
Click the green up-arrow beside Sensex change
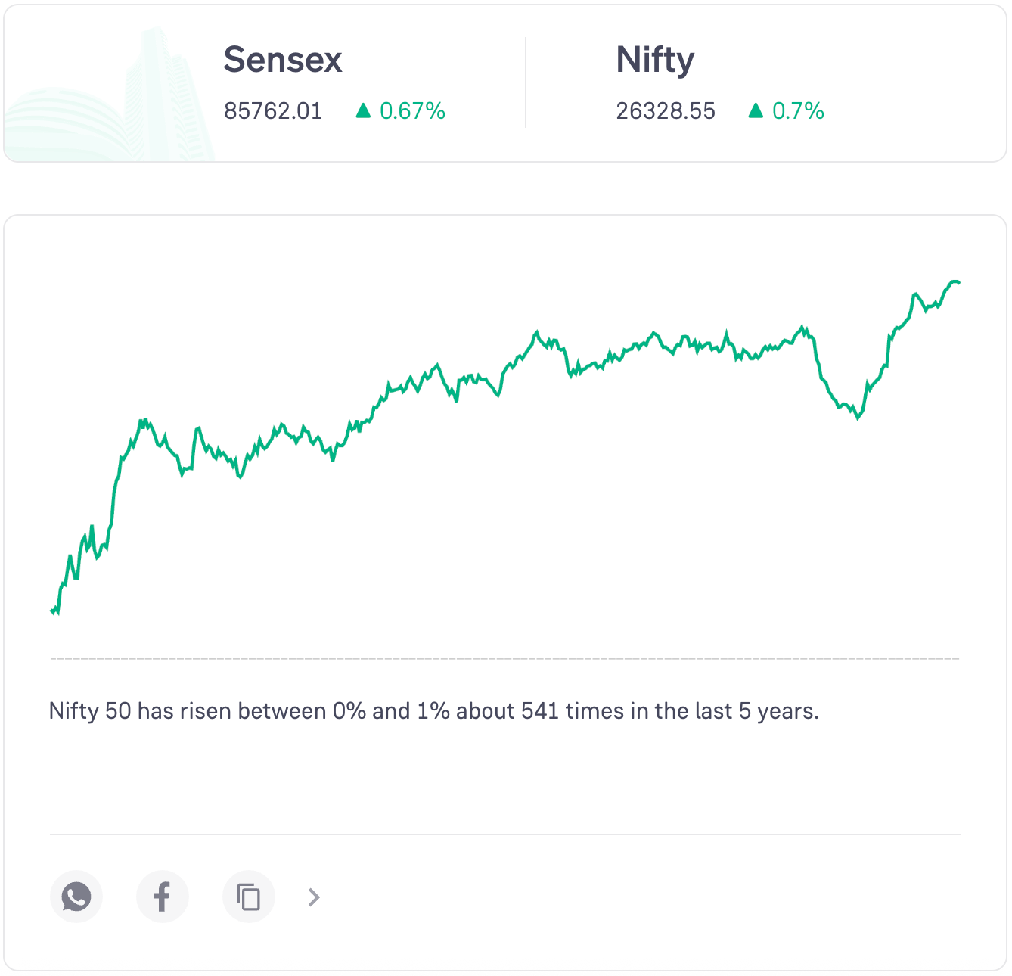pyautogui.click(x=363, y=111)
